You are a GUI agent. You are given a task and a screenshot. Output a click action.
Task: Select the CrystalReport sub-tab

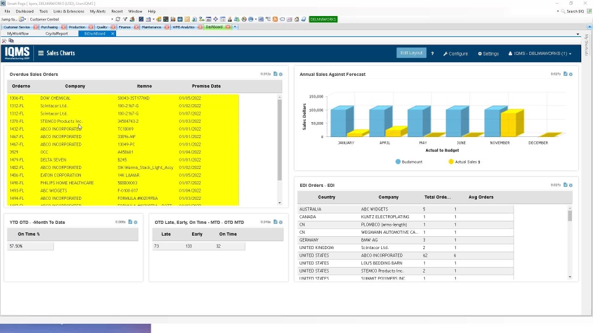pyautogui.click(x=56, y=33)
